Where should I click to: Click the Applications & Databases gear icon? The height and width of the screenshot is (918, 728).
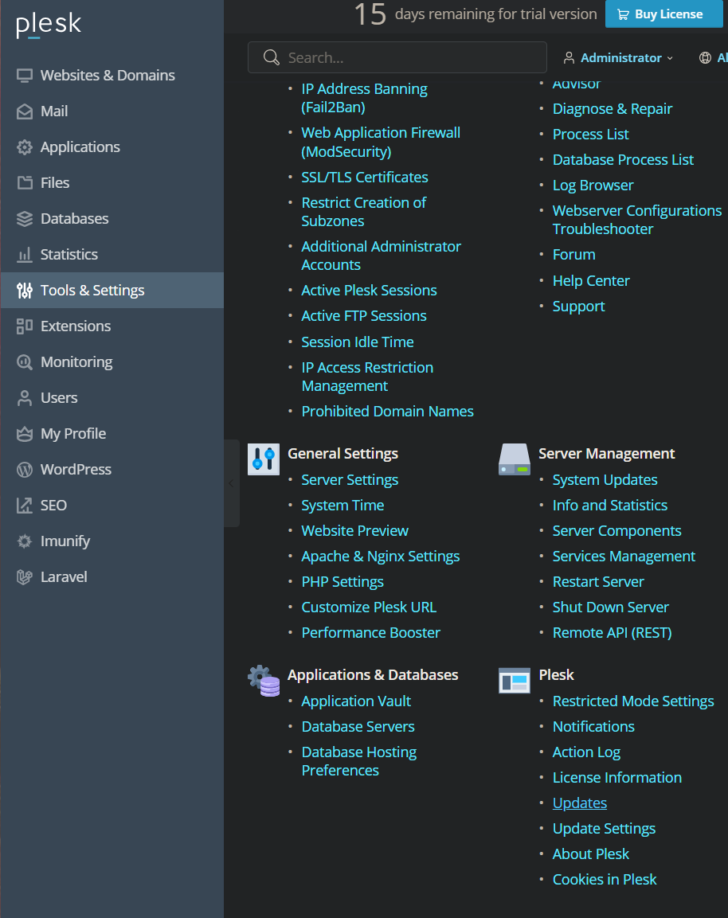coord(264,681)
